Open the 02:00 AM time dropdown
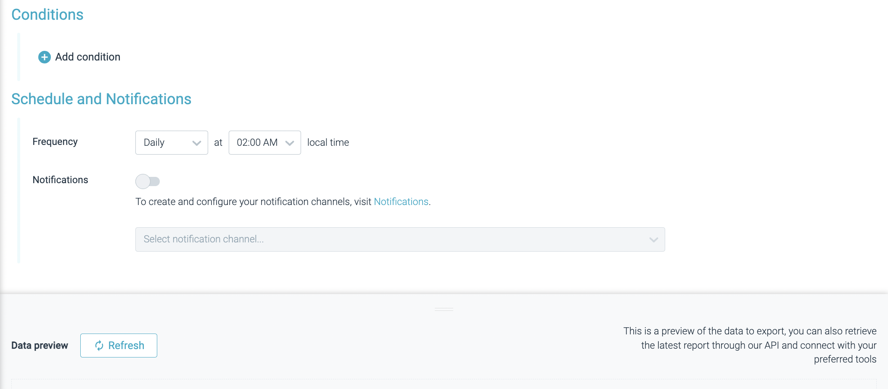 264,142
